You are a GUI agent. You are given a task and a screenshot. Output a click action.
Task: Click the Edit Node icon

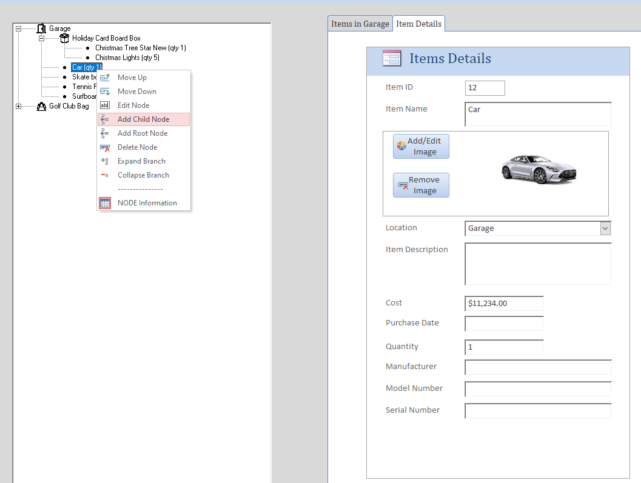[105, 105]
